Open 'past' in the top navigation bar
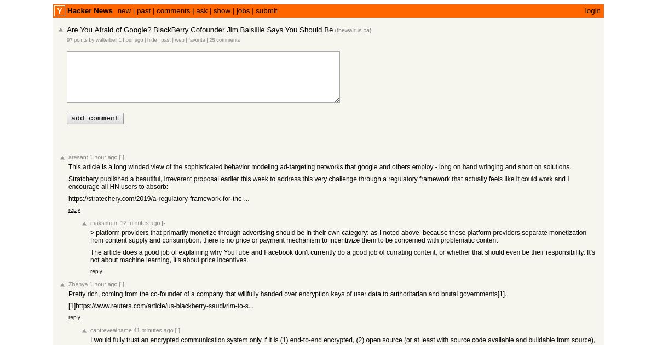Screen dimensions: 657x345 pyautogui.click(x=143, y=11)
